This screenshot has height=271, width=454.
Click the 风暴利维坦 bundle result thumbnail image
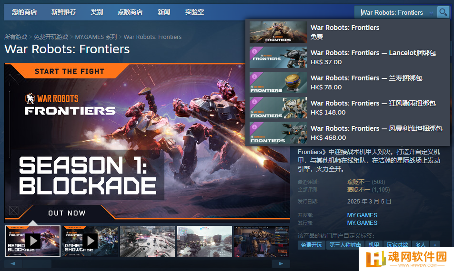(278, 133)
